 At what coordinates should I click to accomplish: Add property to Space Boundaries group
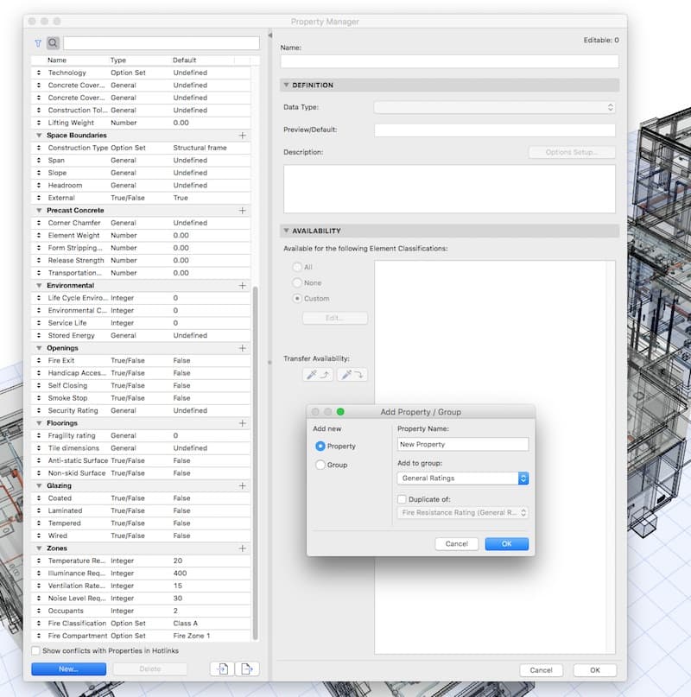tap(243, 135)
